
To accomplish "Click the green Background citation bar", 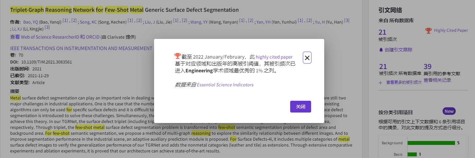I will coord(431,143).
